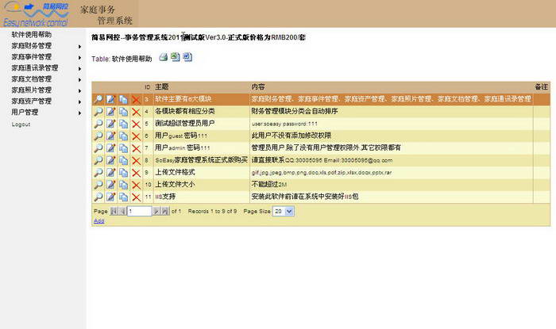
Task: View record ID 6 magnifier icon
Action: [98, 136]
